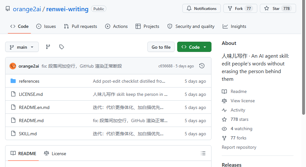Screen dimensions: 306x167
Task: Click file icon next to LICENSE.md
Action: click(x=13, y=94)
